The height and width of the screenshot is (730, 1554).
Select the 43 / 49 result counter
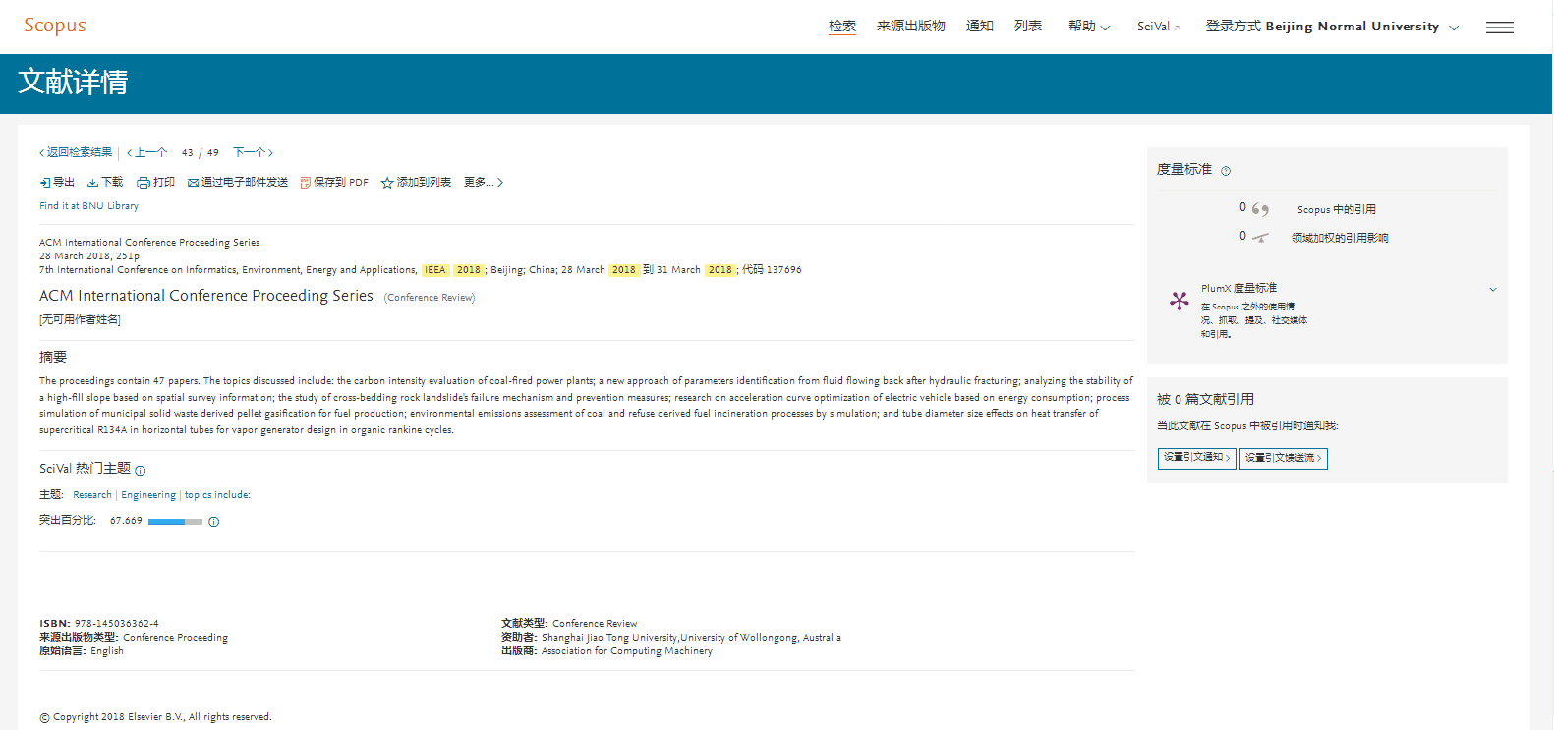(x=201, y=153)
